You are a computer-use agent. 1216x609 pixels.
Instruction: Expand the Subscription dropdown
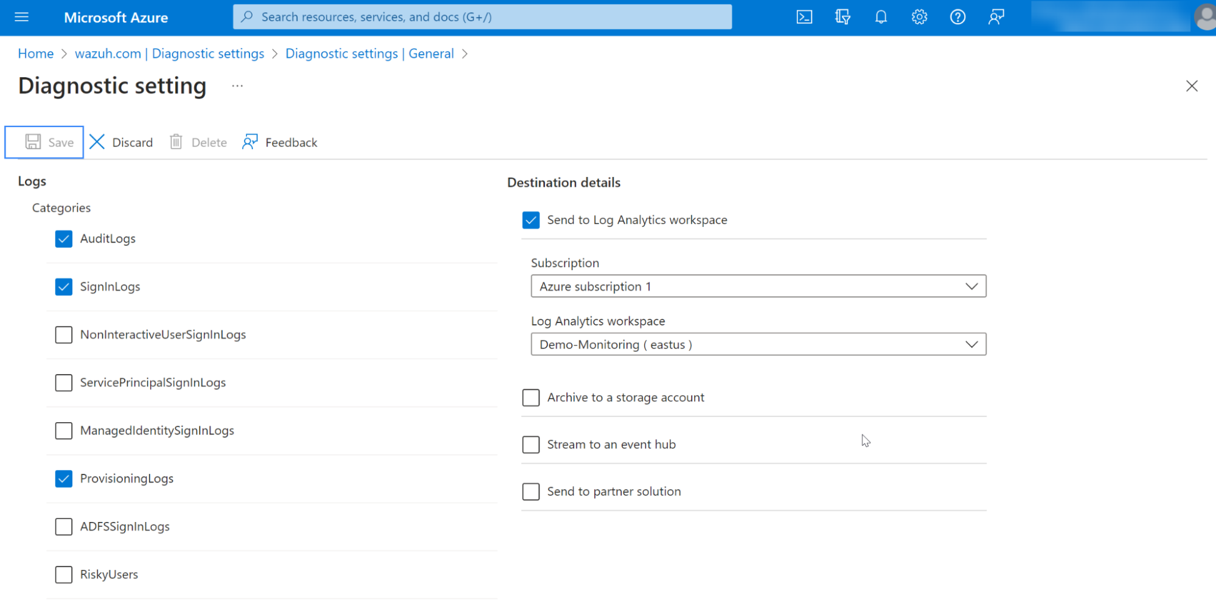(758, 287)
